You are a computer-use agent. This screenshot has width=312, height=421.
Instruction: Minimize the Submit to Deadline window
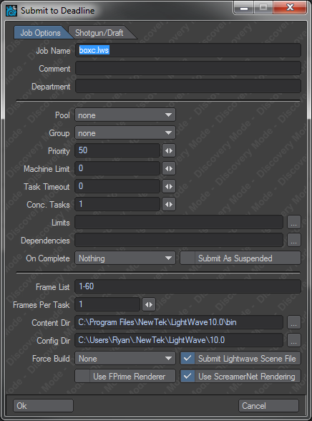[244, 7]
